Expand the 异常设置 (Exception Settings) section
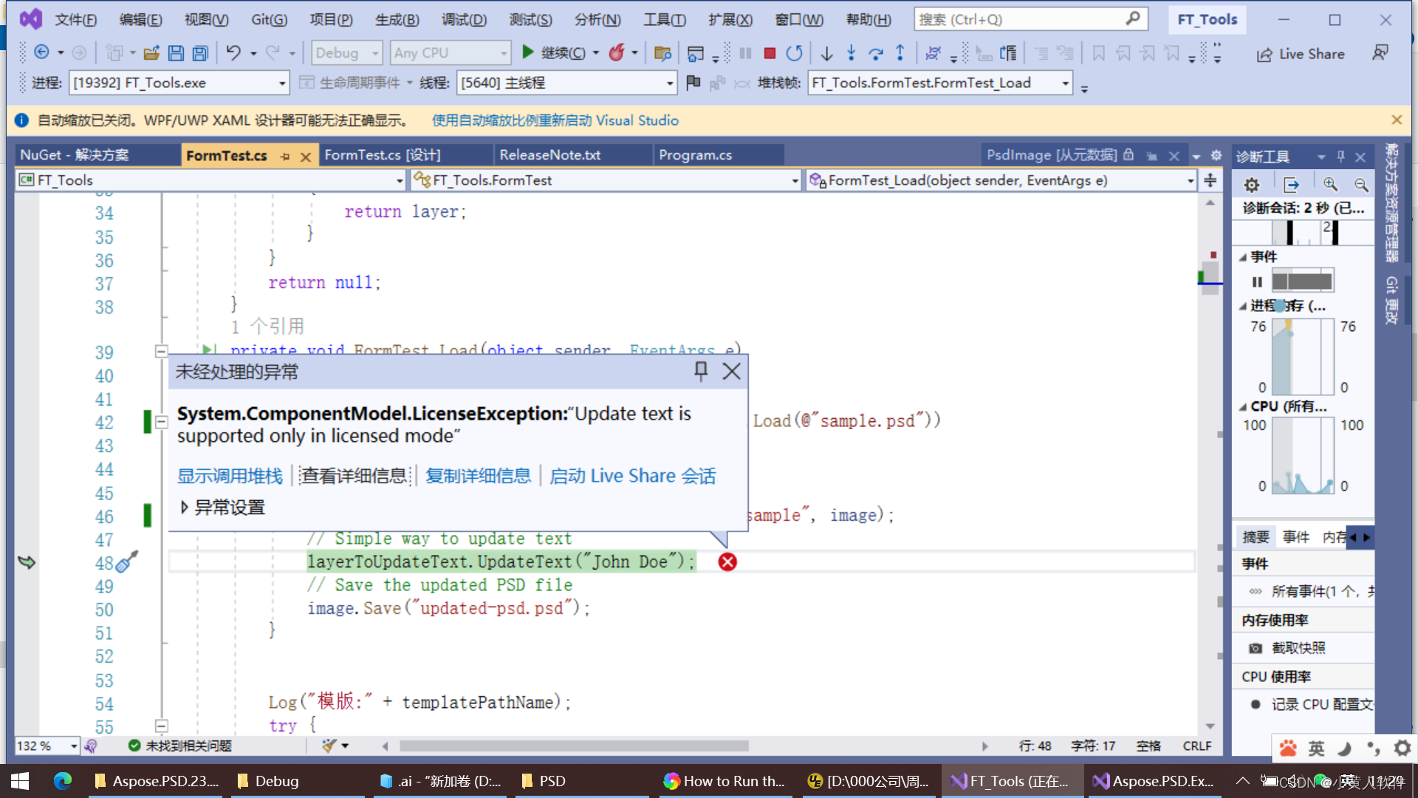The height and width of the screenshot is (798, 1418). click(183, 507)
